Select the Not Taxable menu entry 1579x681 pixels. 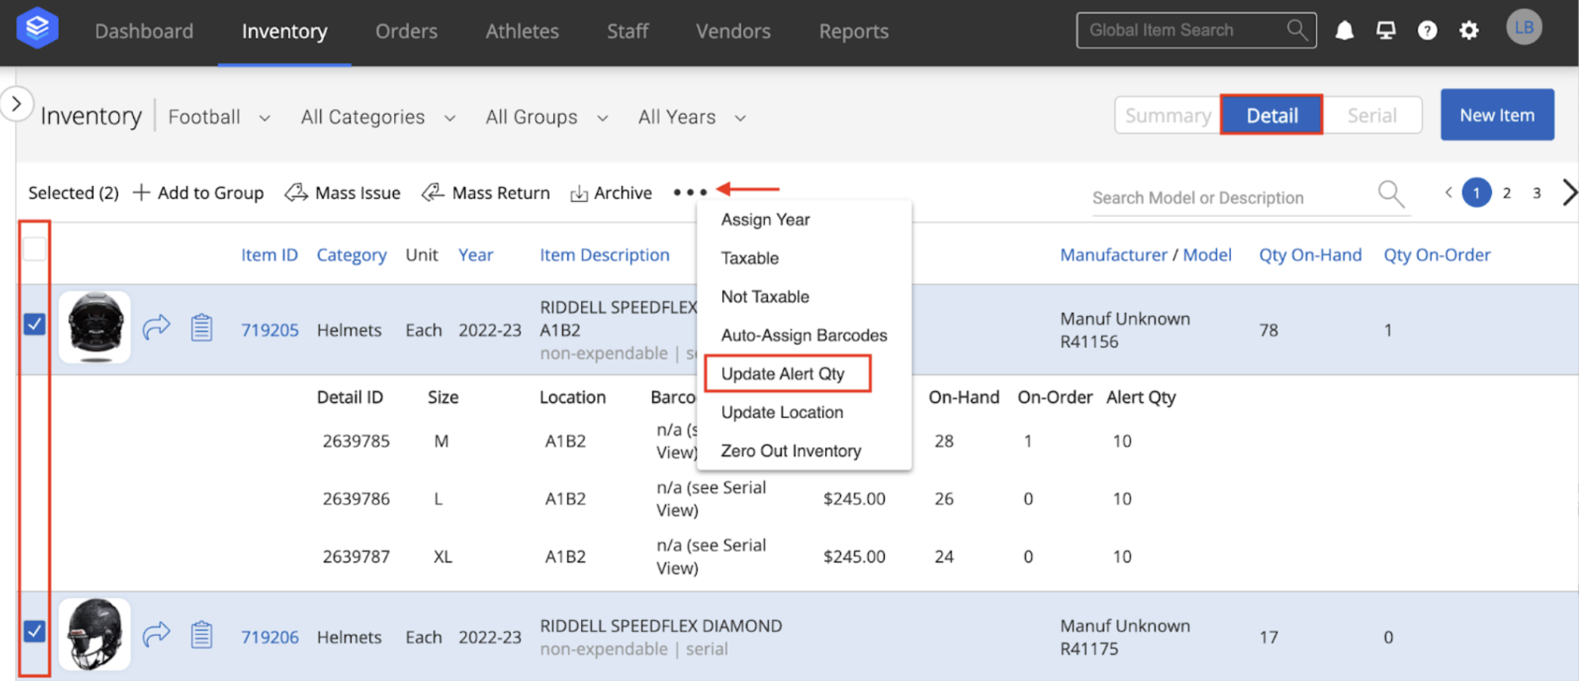[765, 296]
